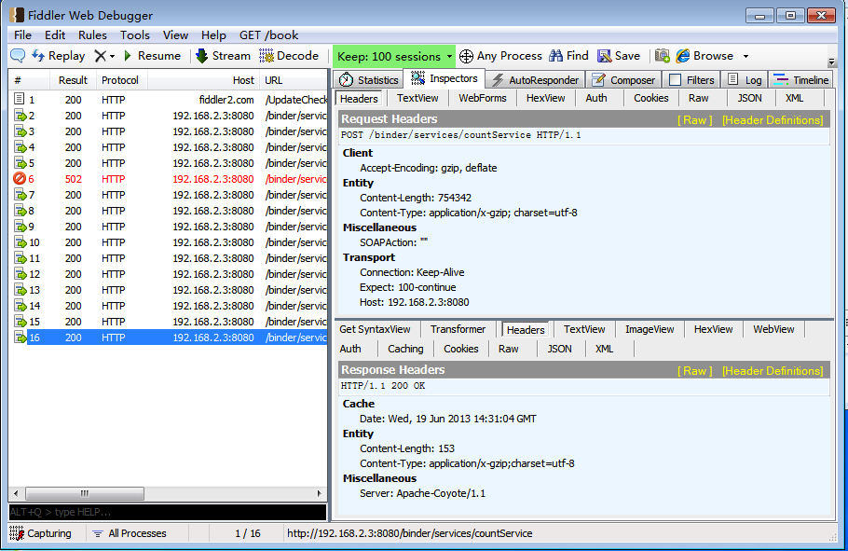
Task: Click Raw link in Request Headers
Action: [695, 120]
